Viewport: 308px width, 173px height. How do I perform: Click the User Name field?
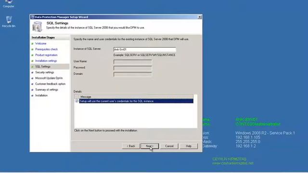click(x=133, y=62)
